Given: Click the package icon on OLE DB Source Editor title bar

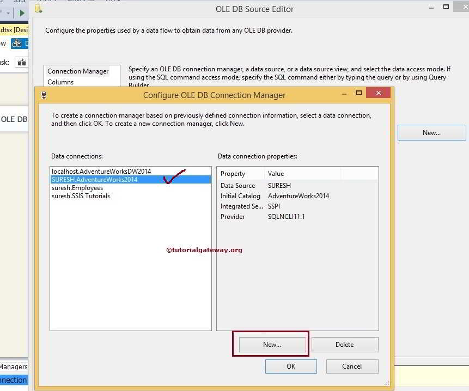Looking at the screenshot, I should pos(39,9).
